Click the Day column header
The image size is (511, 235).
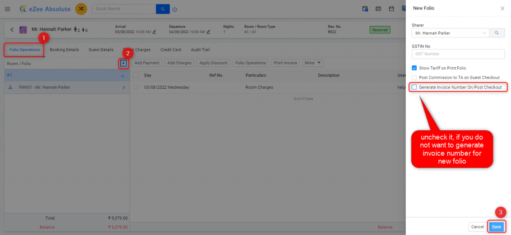coord(148,75)
